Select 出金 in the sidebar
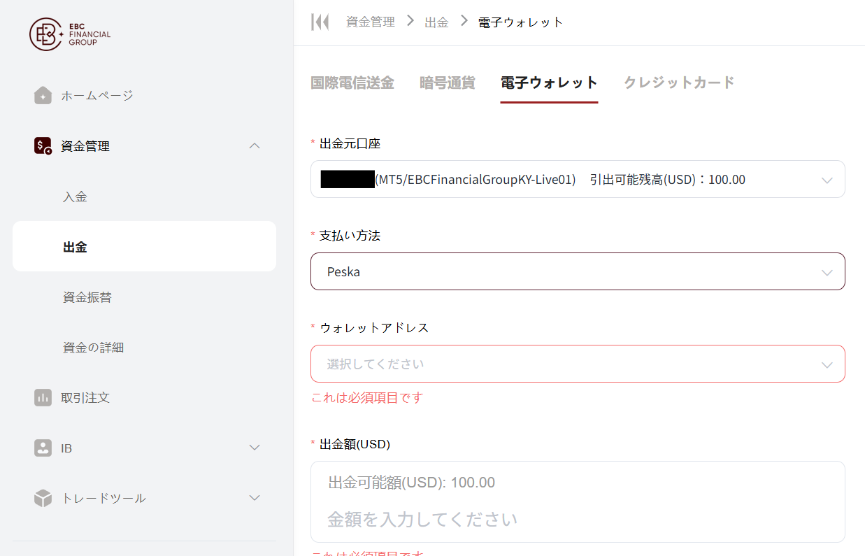This screenshot has height=556, width=865. (x=144, y=246)
